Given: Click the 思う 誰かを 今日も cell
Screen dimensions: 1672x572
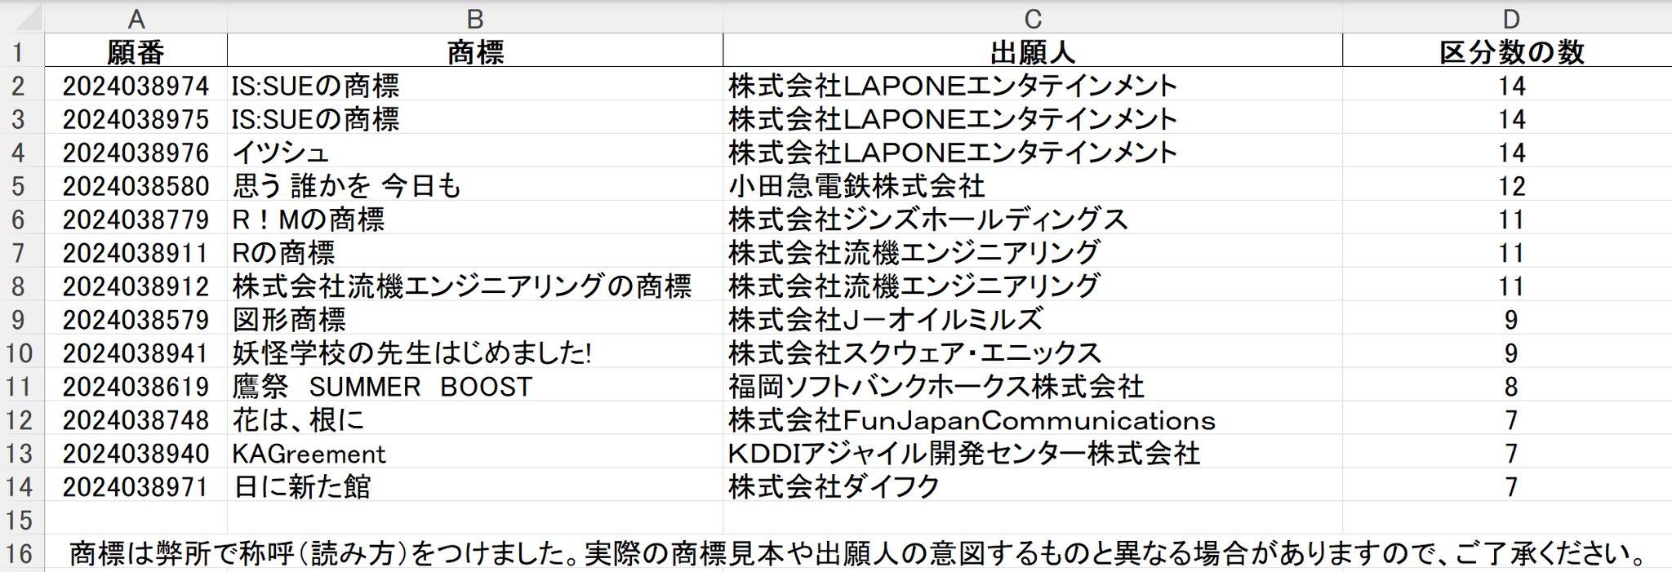Looking at the screenshot, I should (475, 186).
